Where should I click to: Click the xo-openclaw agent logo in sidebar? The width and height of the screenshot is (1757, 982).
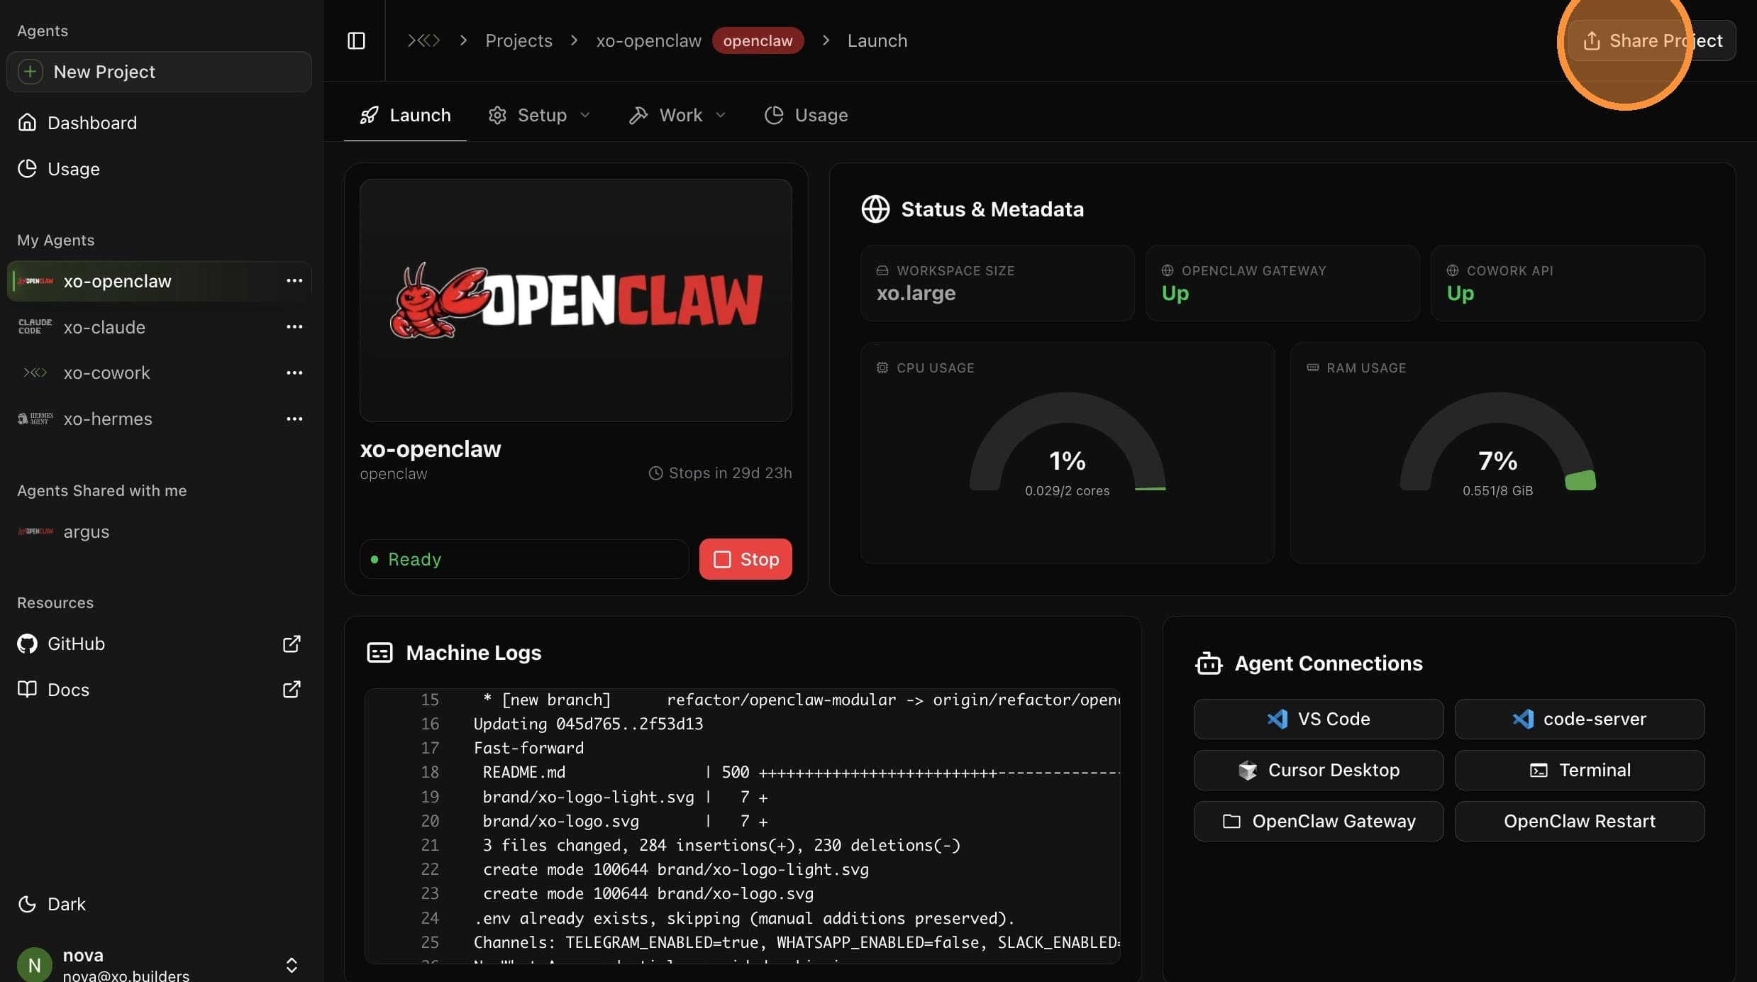pos(35,281)
